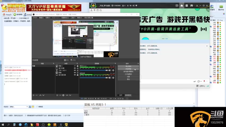Viewport: 226px width, 127px height.
Task: Click the Windows taskbar search icon
Action: 8,125
